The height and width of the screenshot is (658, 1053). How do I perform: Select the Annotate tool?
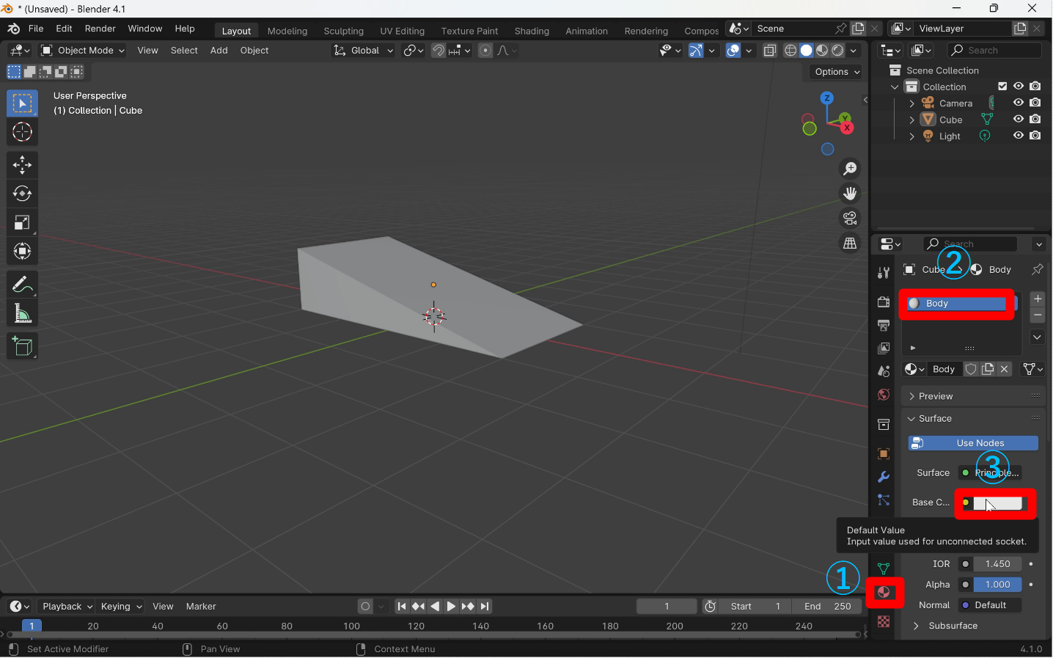(x=22, y=285)
